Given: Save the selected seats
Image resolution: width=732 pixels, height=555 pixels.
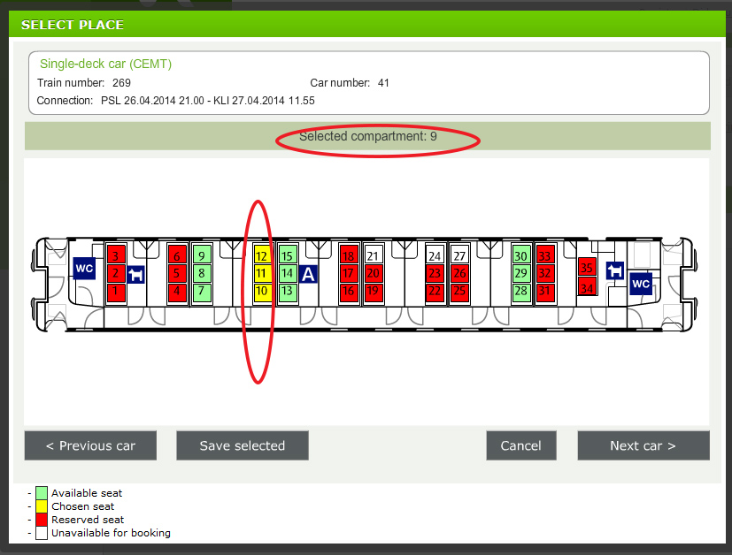Looking at the screenshot, I should coord(243,445).
